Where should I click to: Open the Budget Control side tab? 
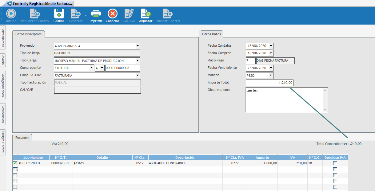(x=3, y=142)
